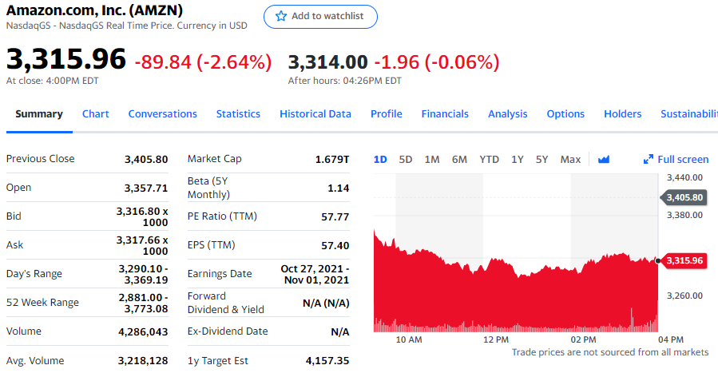Open the chart type icon
This screenshot has height=373, width=718.
[x=604, y=160]
